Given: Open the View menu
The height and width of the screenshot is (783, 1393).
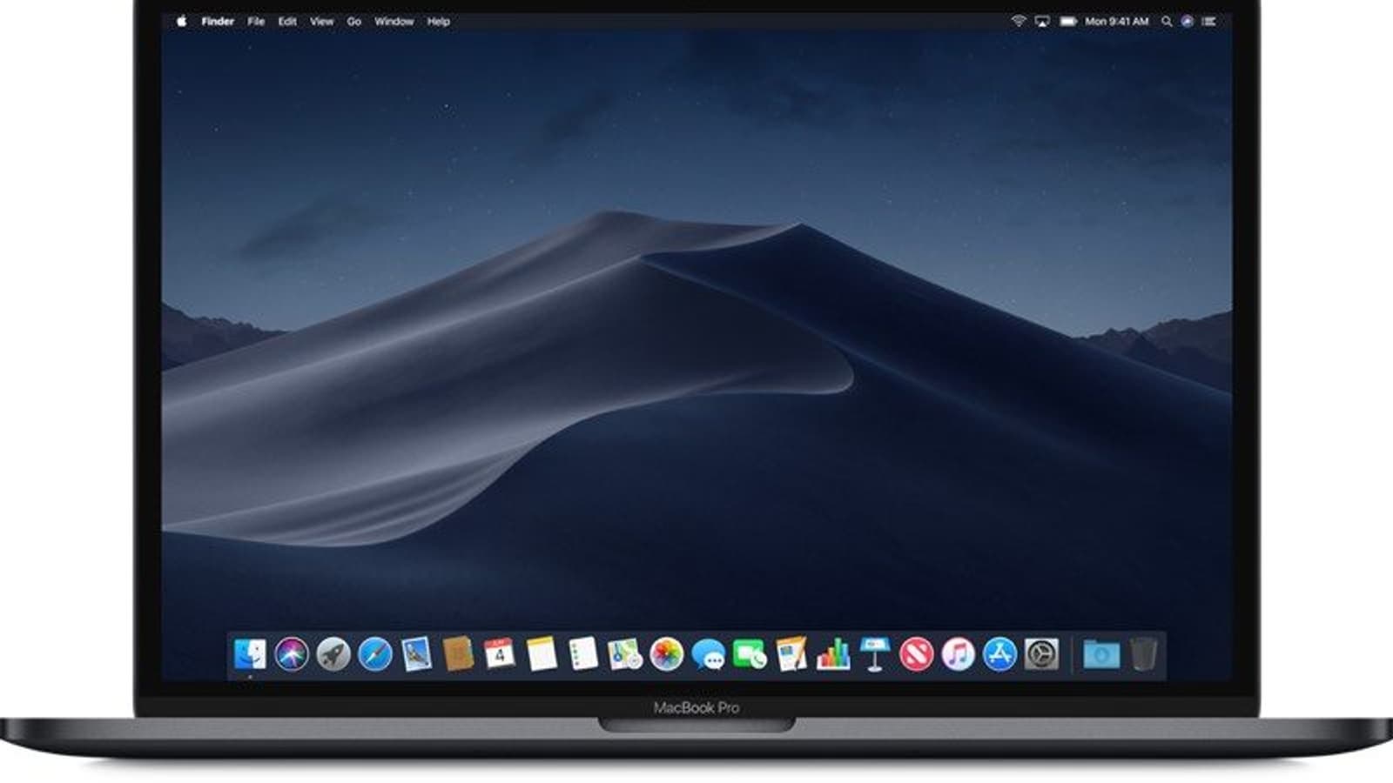Looking at the screenshot, I should pos(321,21).
